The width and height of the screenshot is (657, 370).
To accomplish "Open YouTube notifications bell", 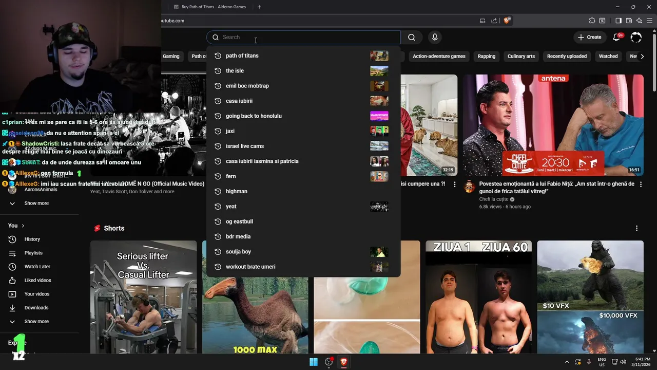I will [617, 37].
